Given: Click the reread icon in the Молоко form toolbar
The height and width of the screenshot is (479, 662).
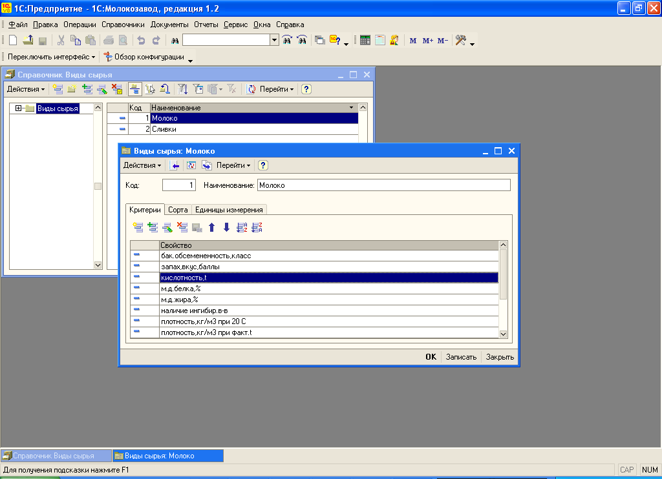Looking at the screenshot, I should (x=191, y=165).
